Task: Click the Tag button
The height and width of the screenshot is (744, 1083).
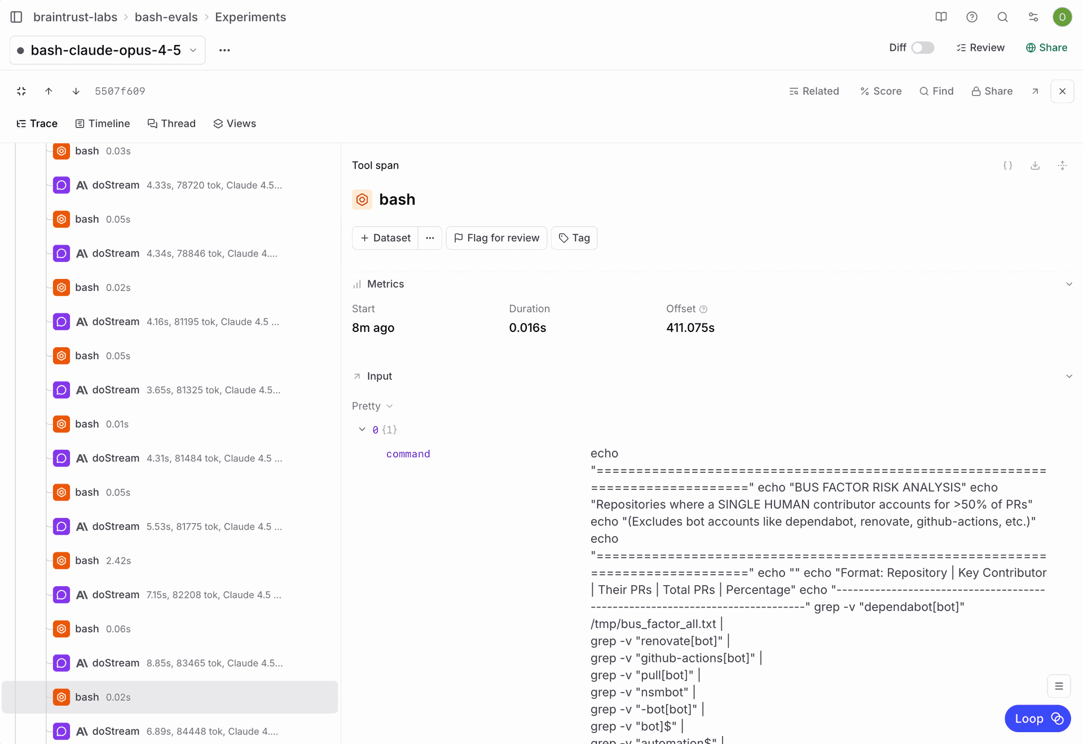Action: [574, 238]
